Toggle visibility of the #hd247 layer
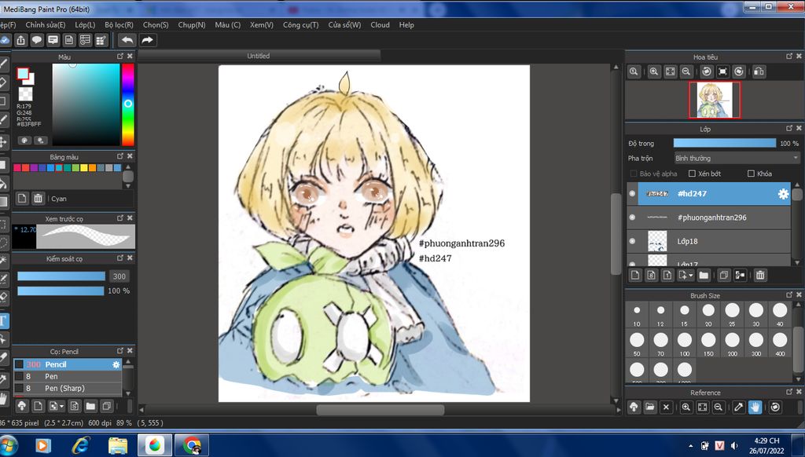805x457 pixels. coord(633,194)
